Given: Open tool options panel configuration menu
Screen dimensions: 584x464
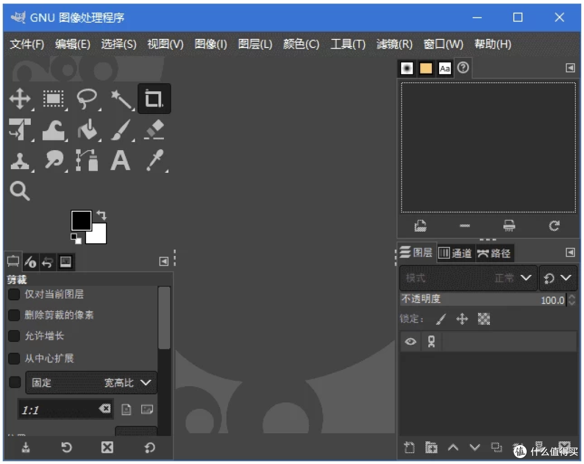Looking at the screenshot, I should pos(163,261).
